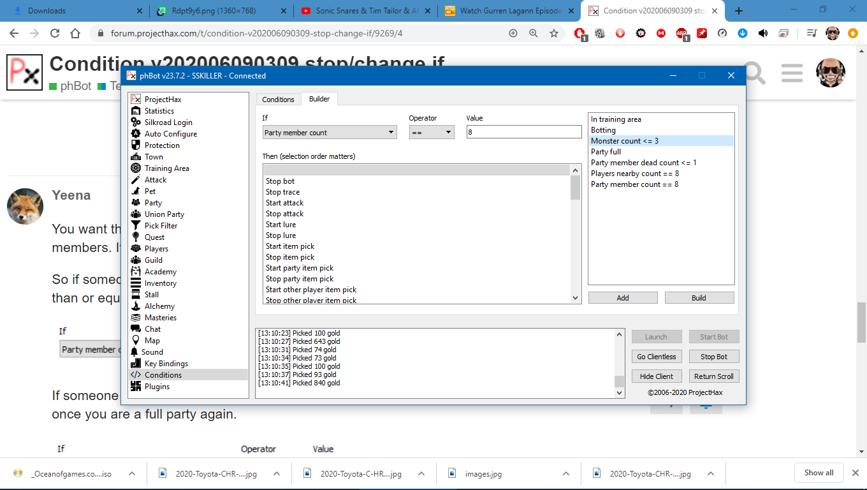Click the Go Clientless button
This screenshot has height=490, width=867.
click(x=656, y=357)
